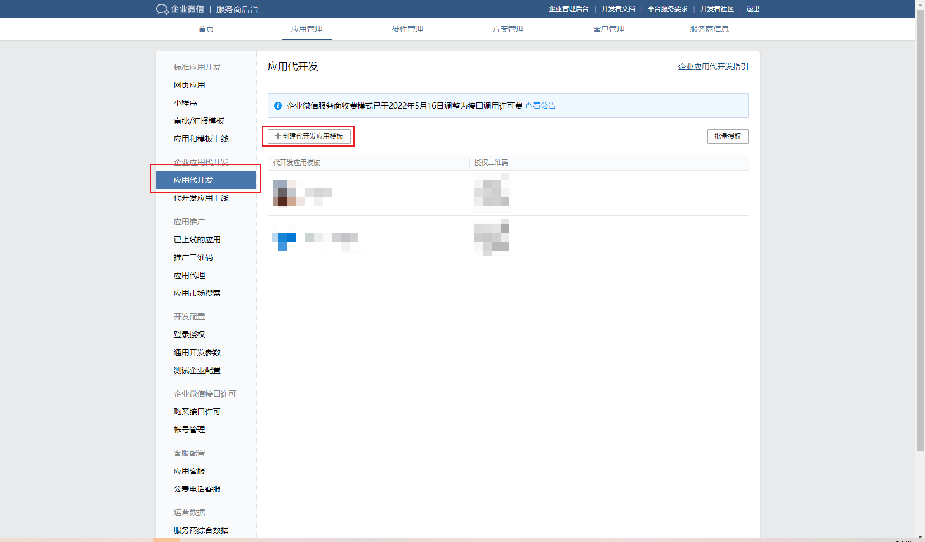Click the second authorization QR code
The height and width of the screenshot is (542, 925).
492,237
